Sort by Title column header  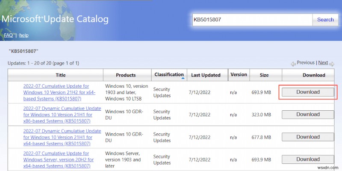pyautogui.click(x=60, y=75)
